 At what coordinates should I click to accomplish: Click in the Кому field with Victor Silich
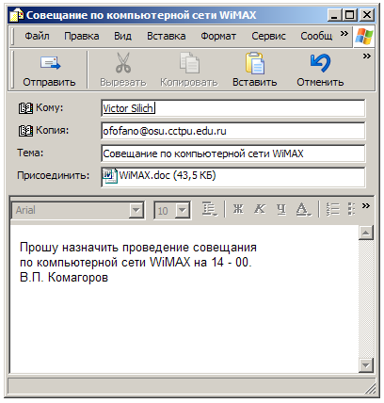[233, 108]
